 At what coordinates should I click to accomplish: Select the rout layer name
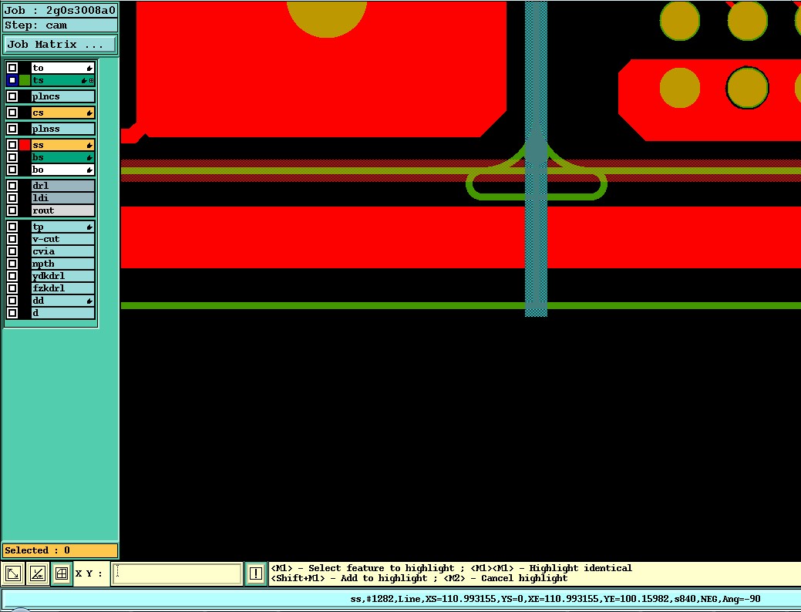(x=63, y=210)
